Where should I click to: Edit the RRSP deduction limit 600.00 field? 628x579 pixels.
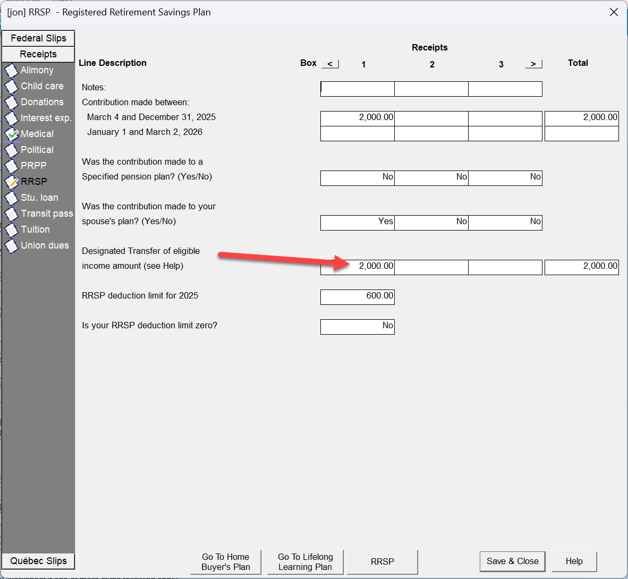[358, 296]
